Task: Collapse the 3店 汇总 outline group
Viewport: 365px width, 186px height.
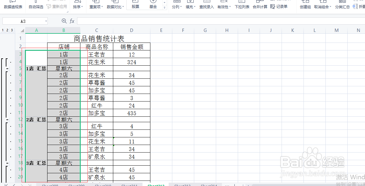Action: [x=7, y=164]
